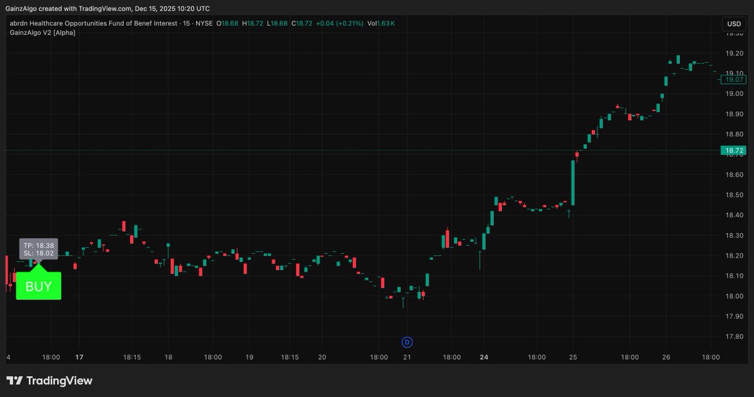Click the Vol 1.63K volume value
This screenshot has width=754, height=397.
[x=382, y=23]
